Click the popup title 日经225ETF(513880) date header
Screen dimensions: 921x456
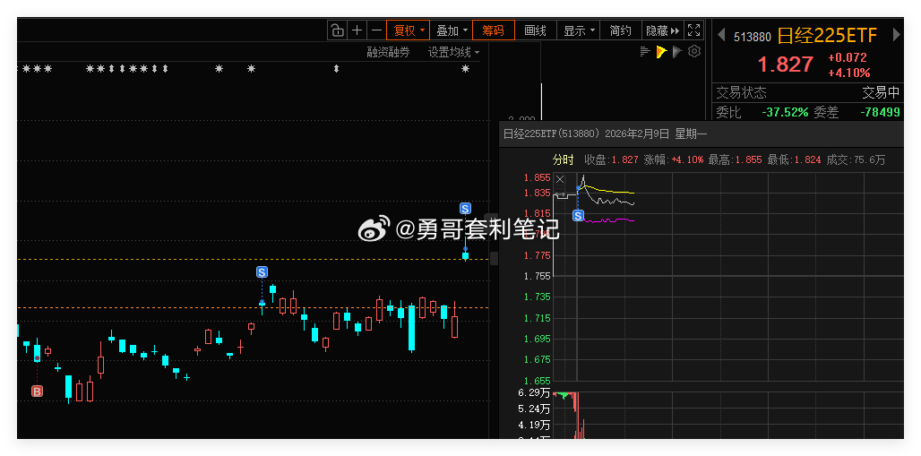pyautogui.click(x=606, y=134)
